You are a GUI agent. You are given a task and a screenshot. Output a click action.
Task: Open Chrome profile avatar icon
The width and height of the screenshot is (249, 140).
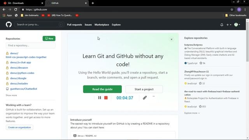(x=239, y=9)
